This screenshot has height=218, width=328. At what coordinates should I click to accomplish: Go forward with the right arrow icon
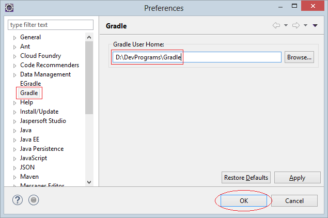click(x=296, y=25)
